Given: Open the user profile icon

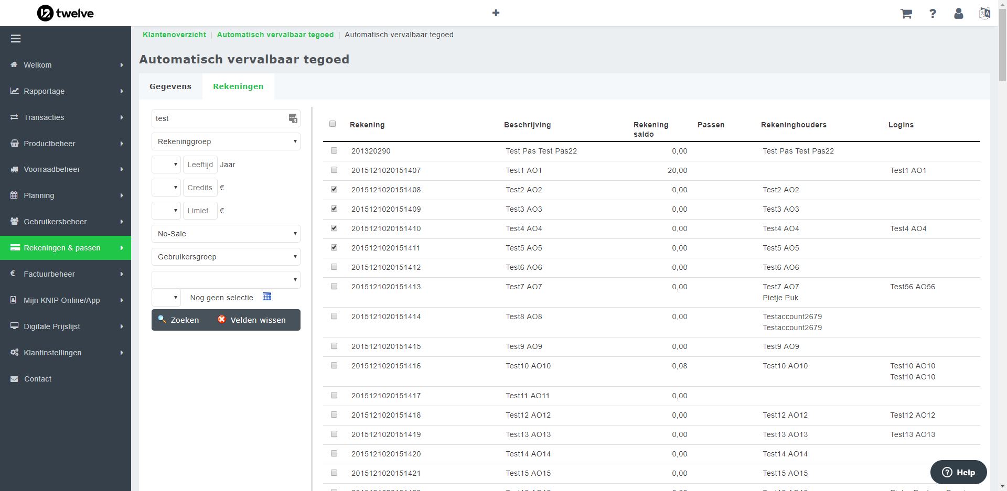Looking at the screenshot, I should pos(958,14).
